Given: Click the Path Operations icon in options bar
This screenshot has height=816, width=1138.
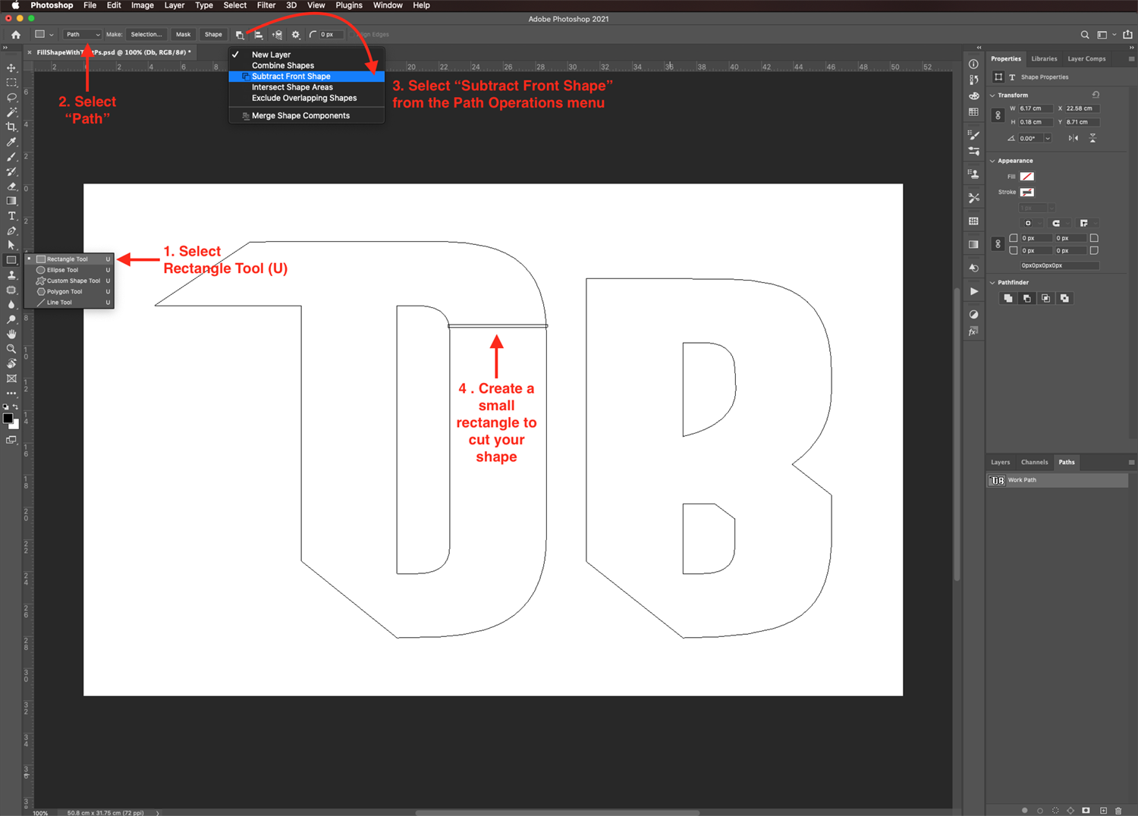Looking at the screenshot, I should tap(240, 34).
